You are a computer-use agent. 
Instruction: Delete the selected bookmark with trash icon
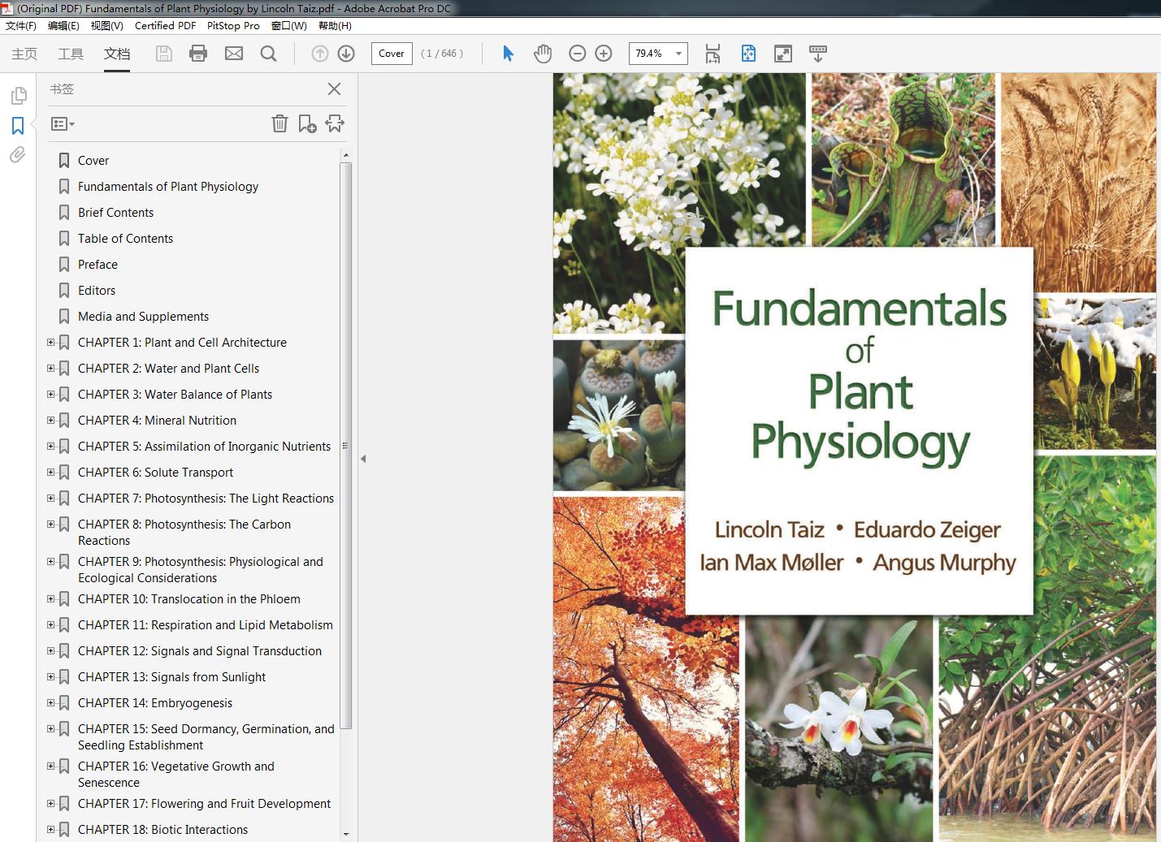tap(279, 123)
